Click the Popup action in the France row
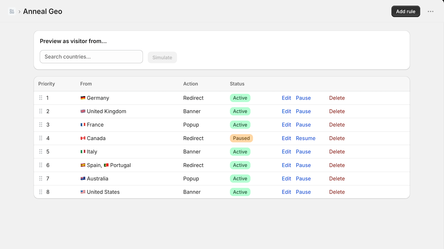 tap(191, 125)
